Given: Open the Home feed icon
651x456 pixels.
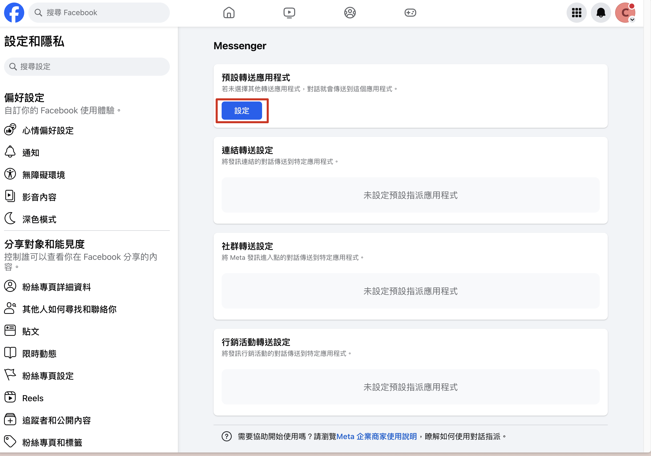Looking at the screenshot, I should 229,13.
